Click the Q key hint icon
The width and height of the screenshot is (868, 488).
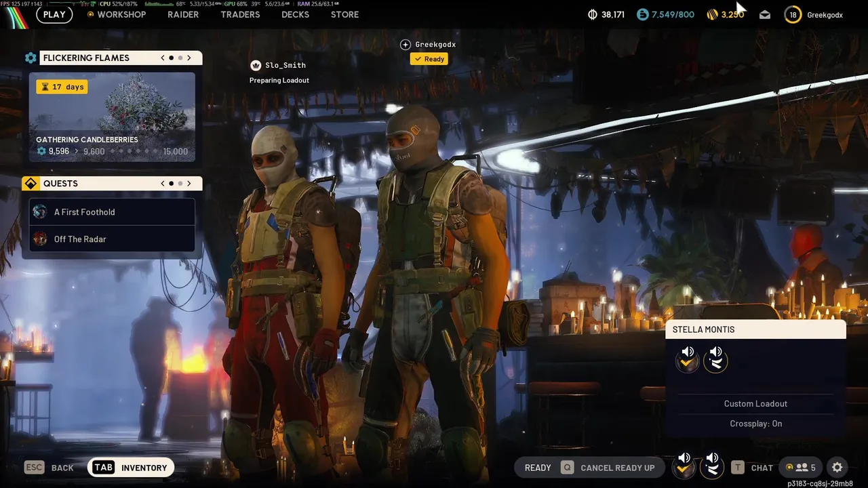[567, 468]
